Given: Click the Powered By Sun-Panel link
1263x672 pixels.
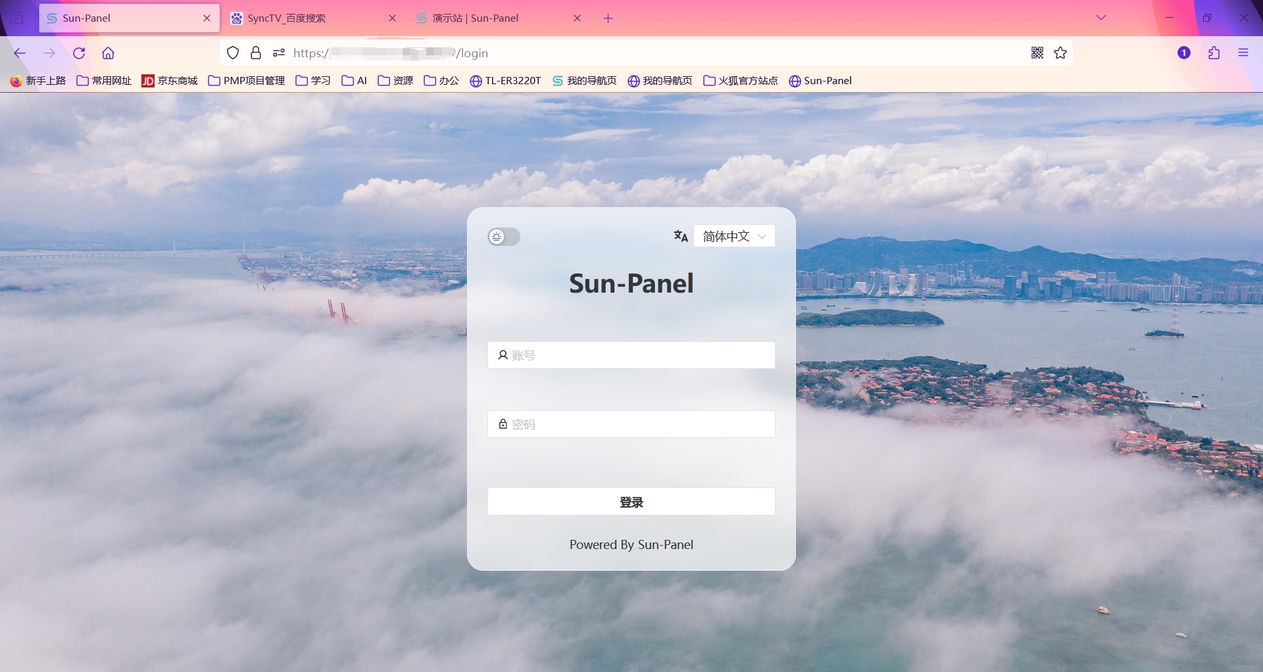Looking at the screenshot, I should click(x=631, y=544).
